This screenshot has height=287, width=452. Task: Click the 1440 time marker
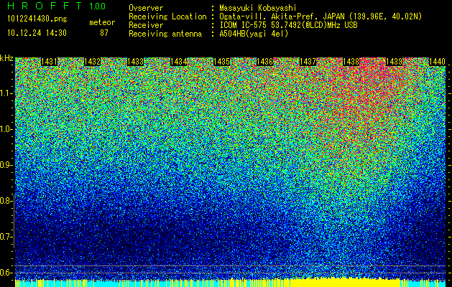[x=438, y=62]
